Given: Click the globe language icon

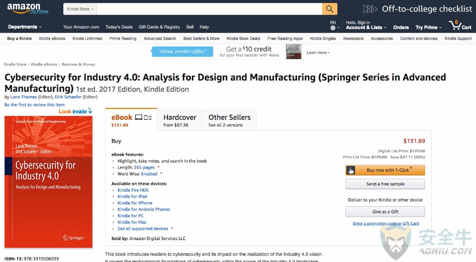Looking at the screenshot, I should click(333, 28).
